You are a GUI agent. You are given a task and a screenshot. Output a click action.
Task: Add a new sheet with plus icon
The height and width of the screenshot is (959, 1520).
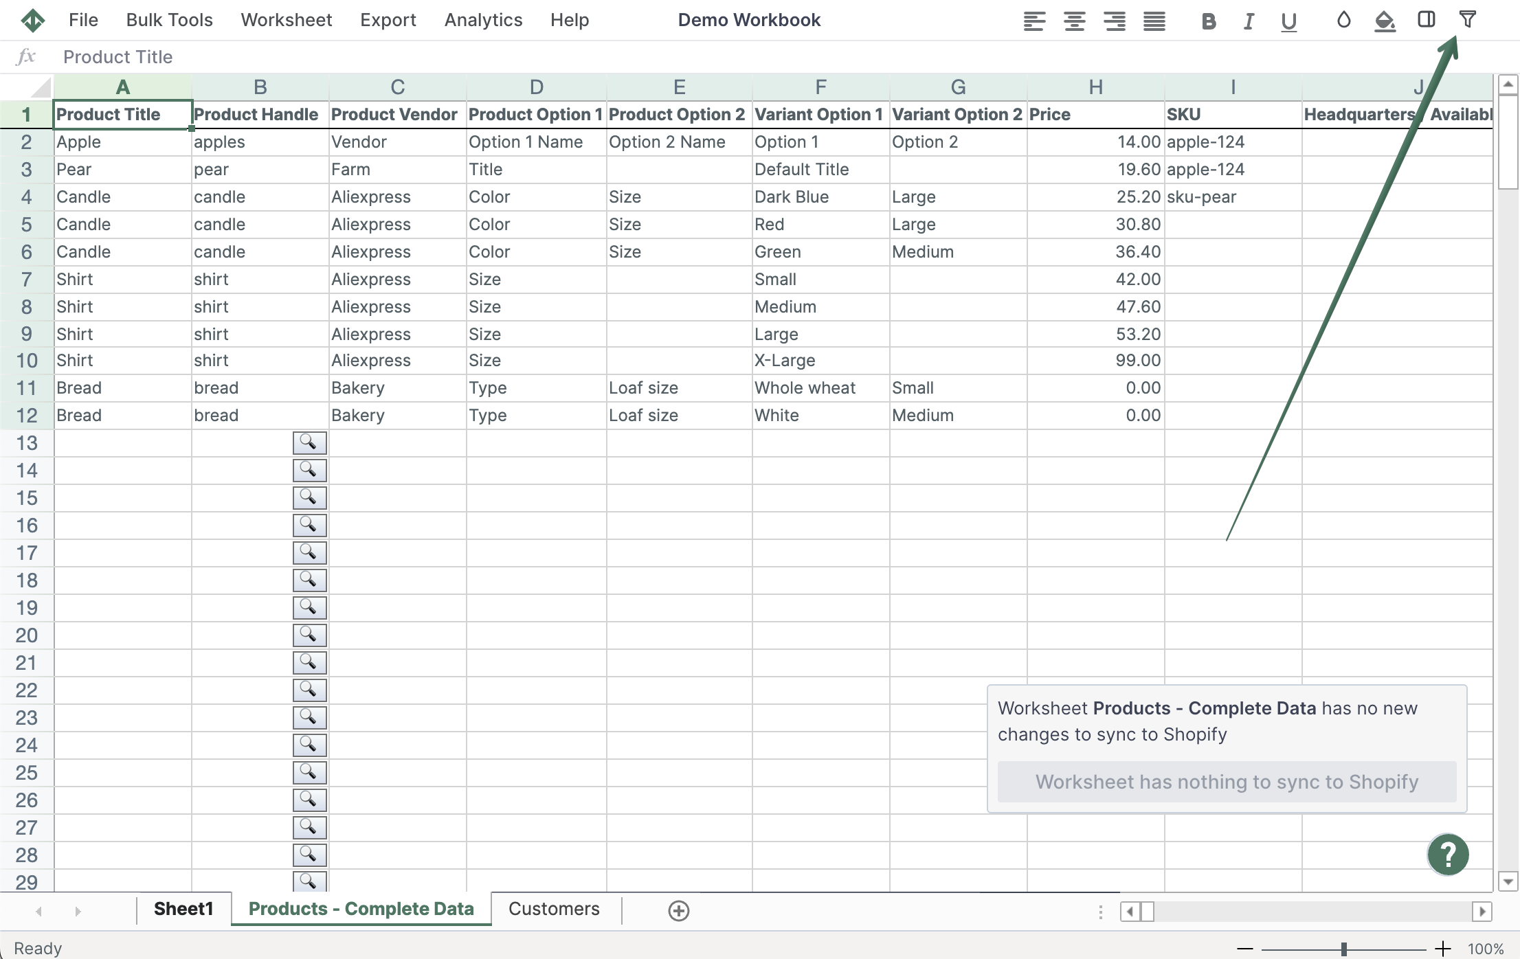[x=678, y=910]
